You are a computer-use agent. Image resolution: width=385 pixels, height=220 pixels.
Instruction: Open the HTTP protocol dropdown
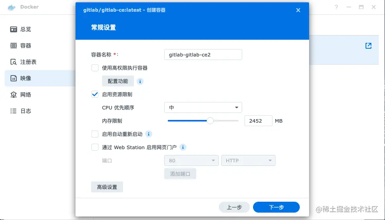pyautogui.click(x=248, y=160)
